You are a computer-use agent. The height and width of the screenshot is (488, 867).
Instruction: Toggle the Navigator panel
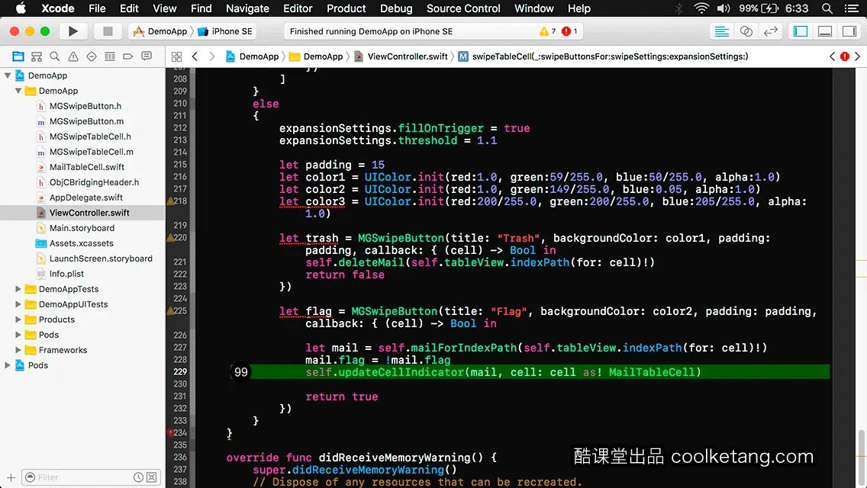pyautogui.click(x=801, y=31)
